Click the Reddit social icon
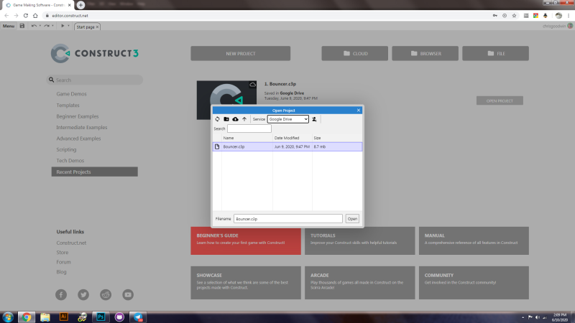Viewport: 575px width, 323px height. click(x=106, y=294)
